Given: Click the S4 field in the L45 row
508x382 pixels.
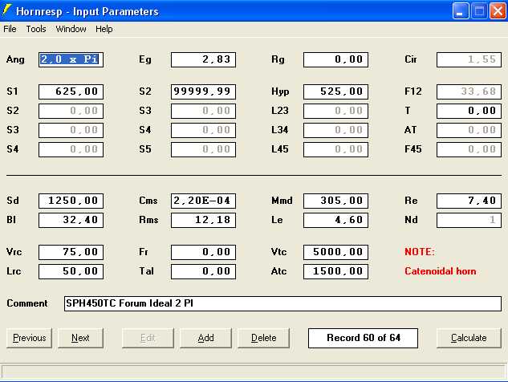Looking at the screenshot, I should point(71,149).
